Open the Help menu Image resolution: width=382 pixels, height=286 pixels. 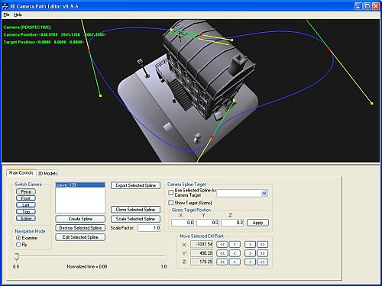point(18,14)
